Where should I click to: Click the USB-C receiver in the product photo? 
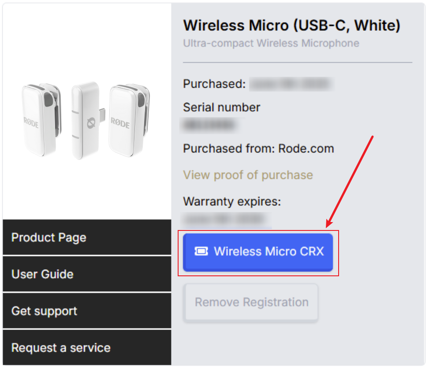click(88, 120)
